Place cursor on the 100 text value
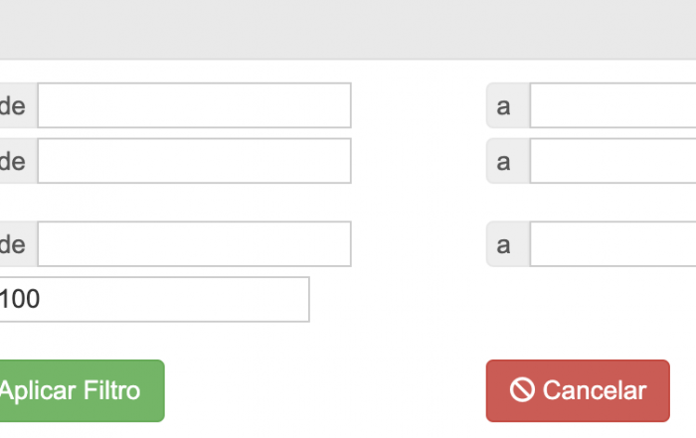The height and width of the screenshot is (438, 696). point(20,299)
